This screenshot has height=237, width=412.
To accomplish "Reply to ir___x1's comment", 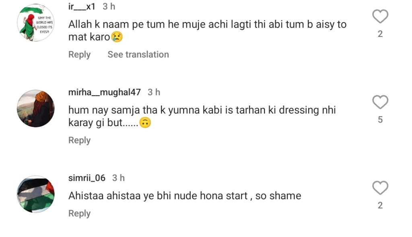I will coord(79,55).
